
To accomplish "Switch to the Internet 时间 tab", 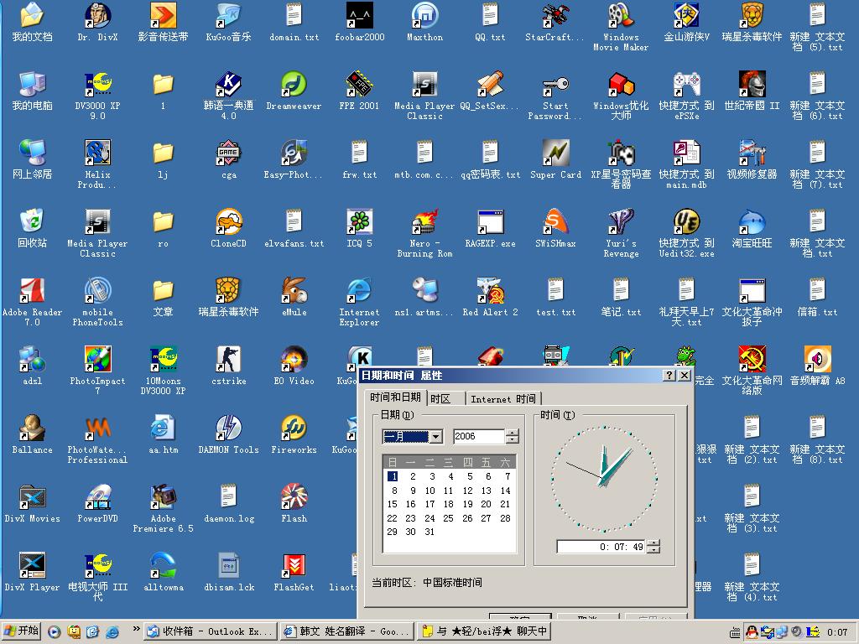I will coord(503,398).
